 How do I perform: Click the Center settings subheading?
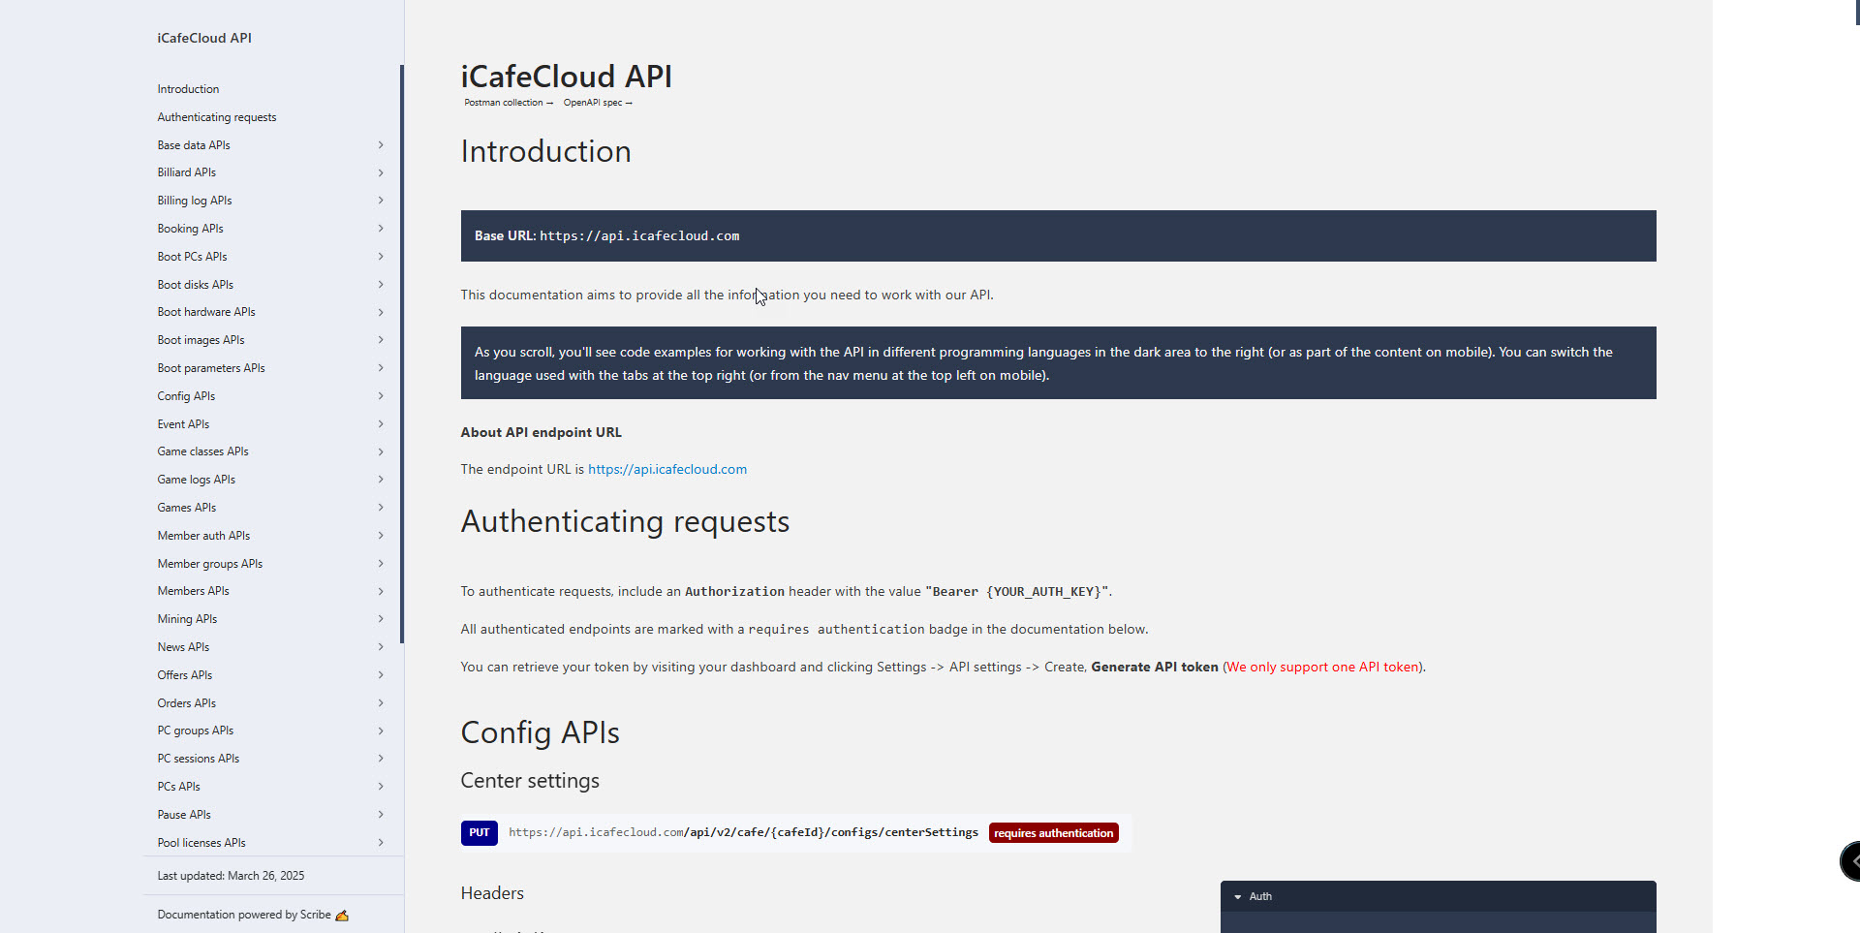530,781
